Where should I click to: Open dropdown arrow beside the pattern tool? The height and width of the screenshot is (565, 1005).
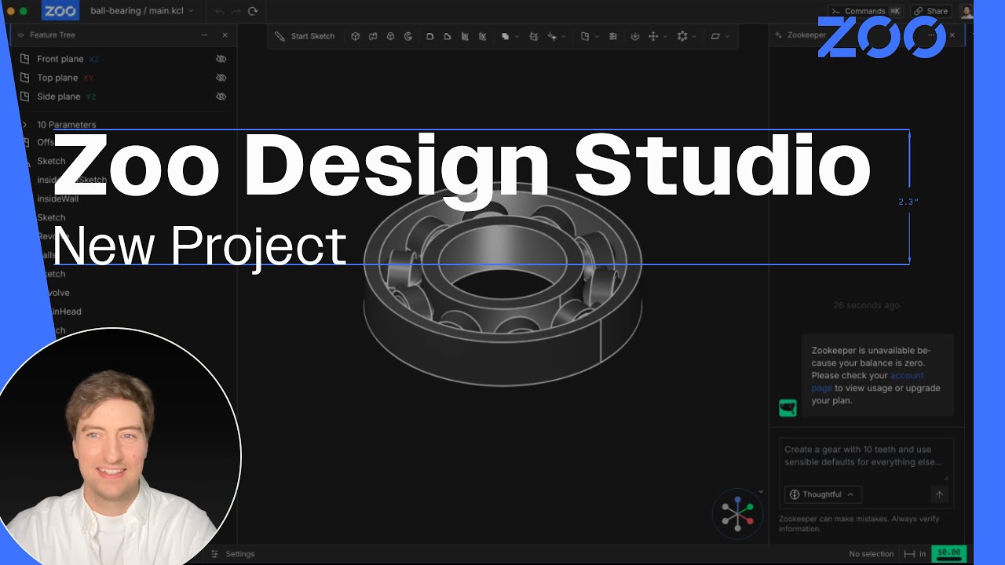pos(693,36)
